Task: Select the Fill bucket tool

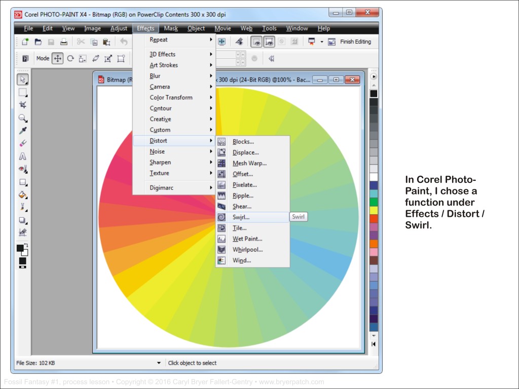Action: pos(23,194)
